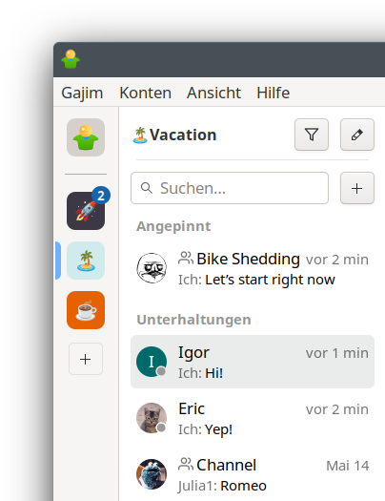The width and height of the screenshot is (385, 501).
Task: Select the palm island Vacation workspace icon
Action: [86, 261]
